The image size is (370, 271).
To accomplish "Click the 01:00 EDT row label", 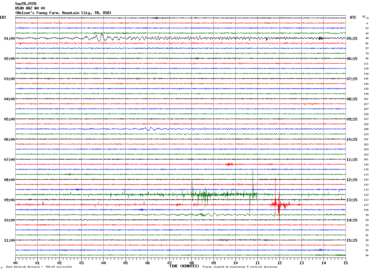I will [9, 39].
